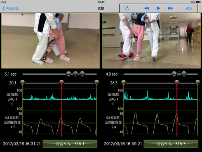202x152 pixels.
Task: Tap the reload/replay circular arrow icon
Action: [127, 8]
